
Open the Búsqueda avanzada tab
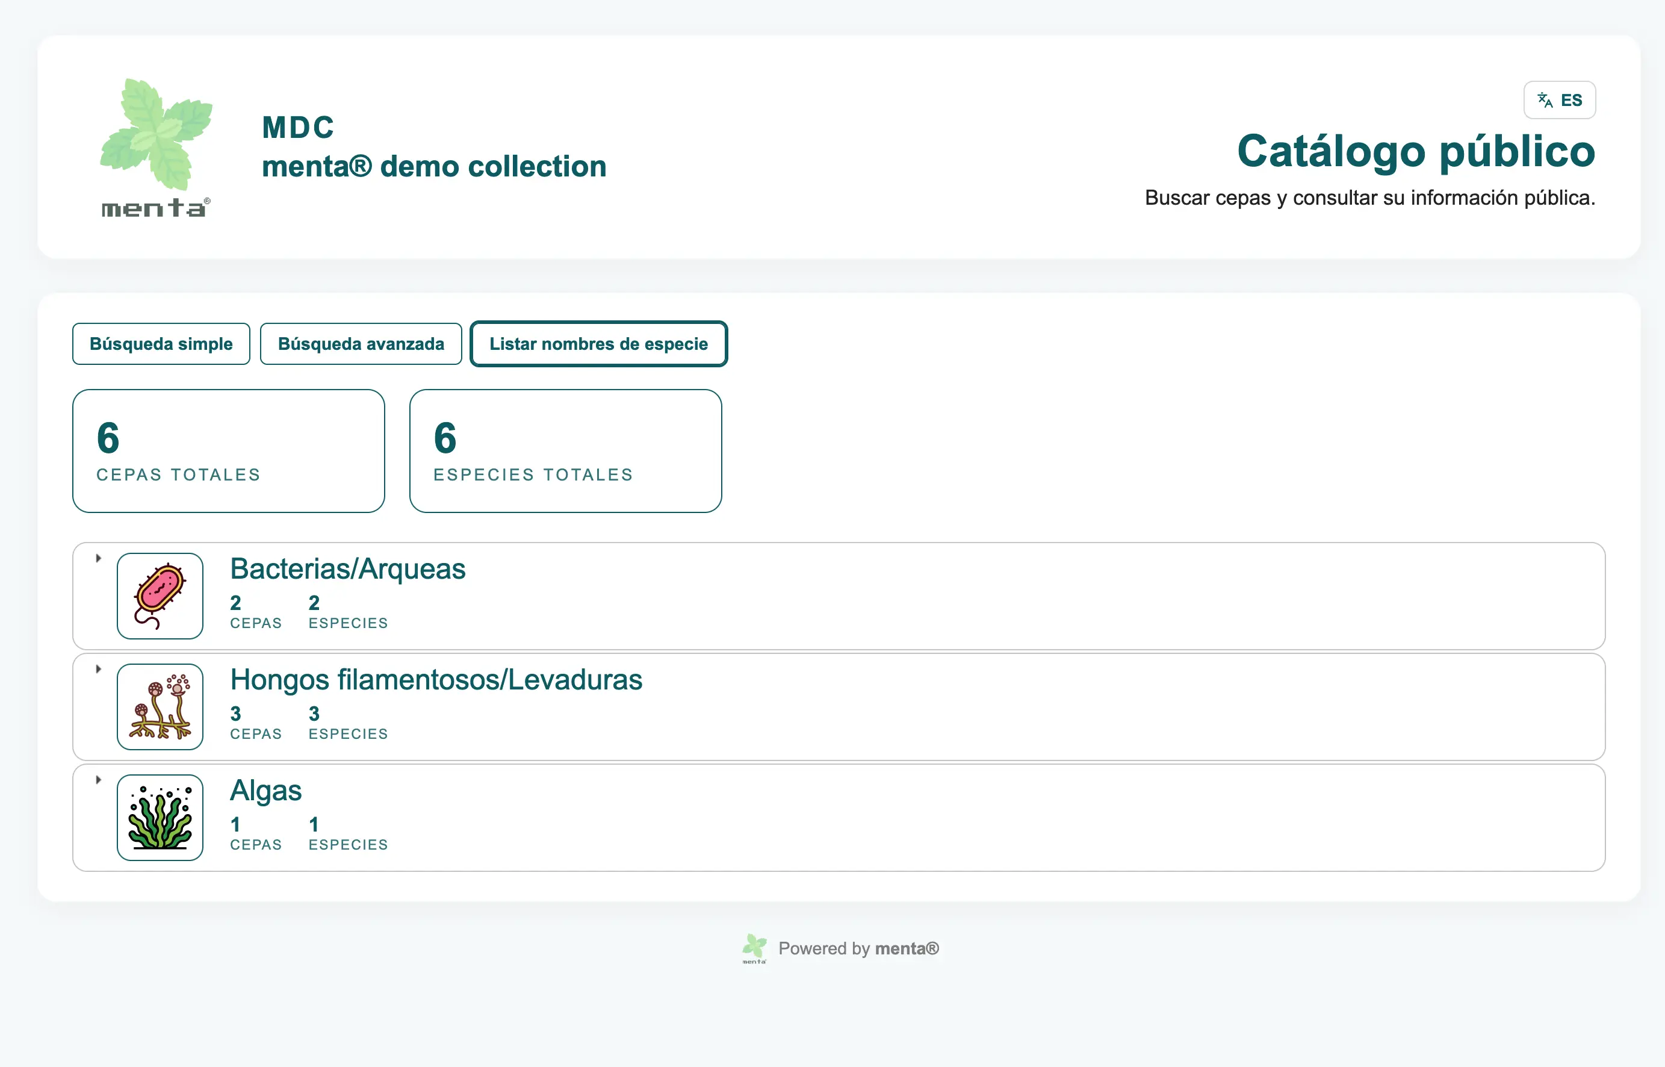[361, 344]
